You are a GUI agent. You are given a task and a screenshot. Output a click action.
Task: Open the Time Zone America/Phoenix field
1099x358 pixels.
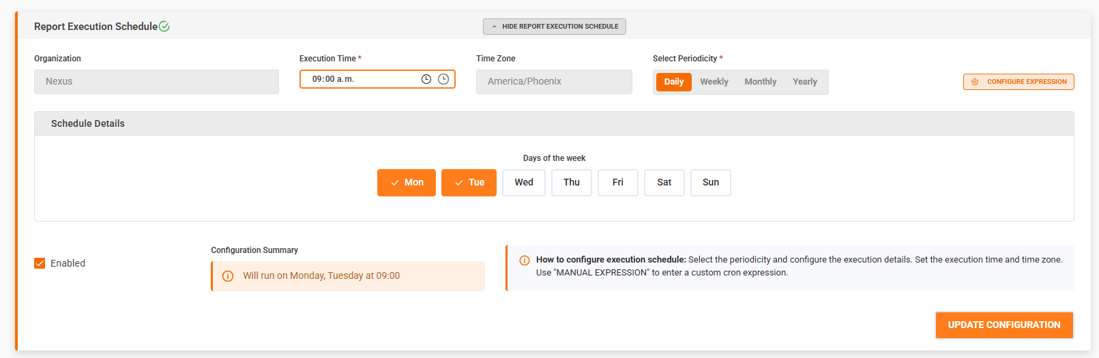pyautogui.click(x=553, y=82)
